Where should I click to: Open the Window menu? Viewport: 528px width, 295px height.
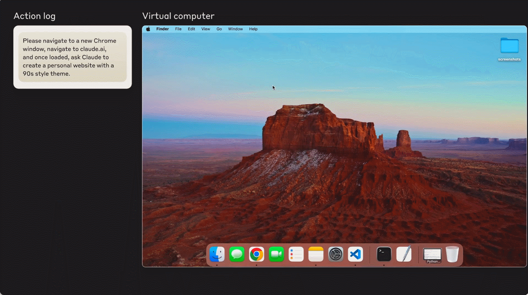click(235, 29)
